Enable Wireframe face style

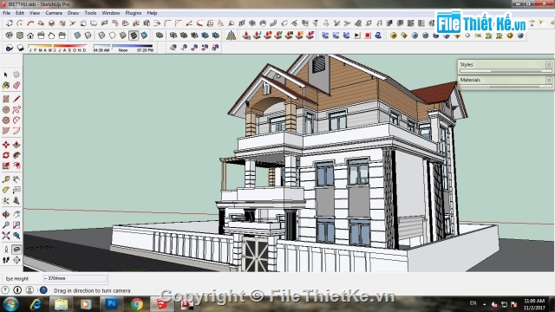click(x=101, y=36)
